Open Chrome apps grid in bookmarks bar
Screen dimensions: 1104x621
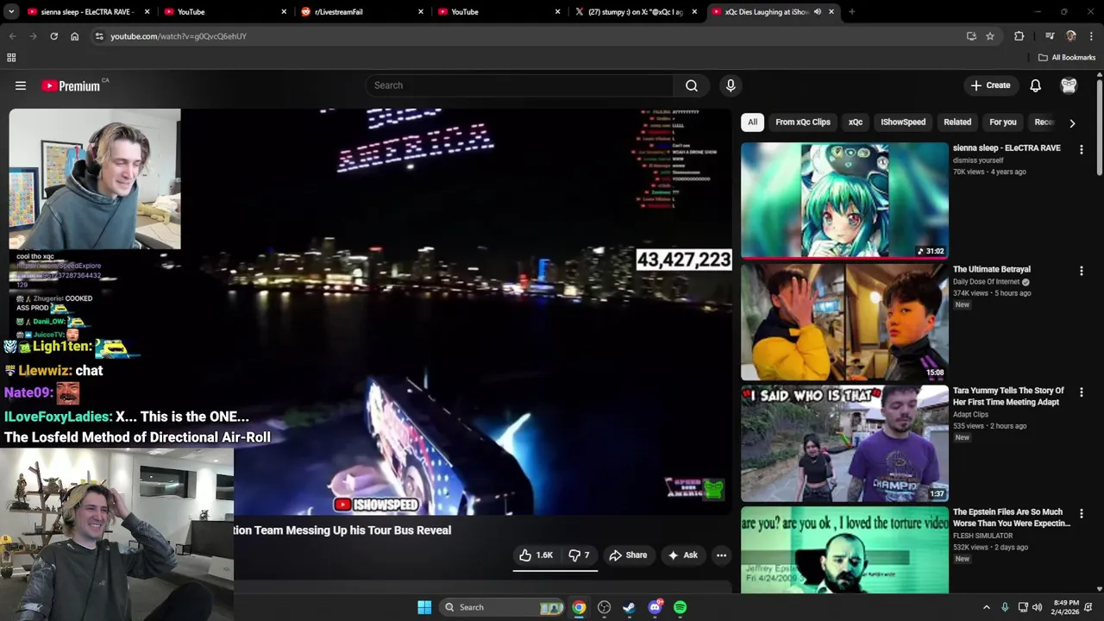coord(11,58)
